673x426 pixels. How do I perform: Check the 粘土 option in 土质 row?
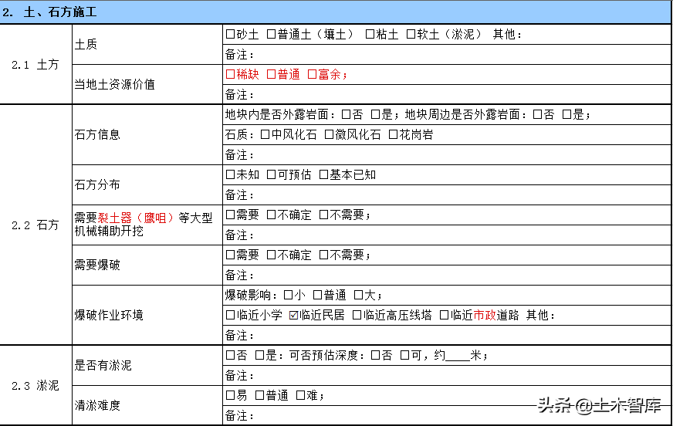tap(370, 34)
